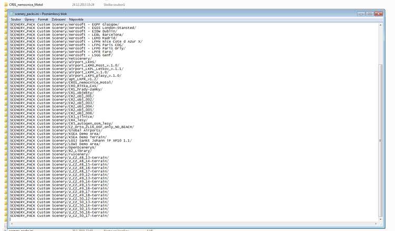
Task: Click the 'CR3_silnice/' line
Action: (52, 116)
